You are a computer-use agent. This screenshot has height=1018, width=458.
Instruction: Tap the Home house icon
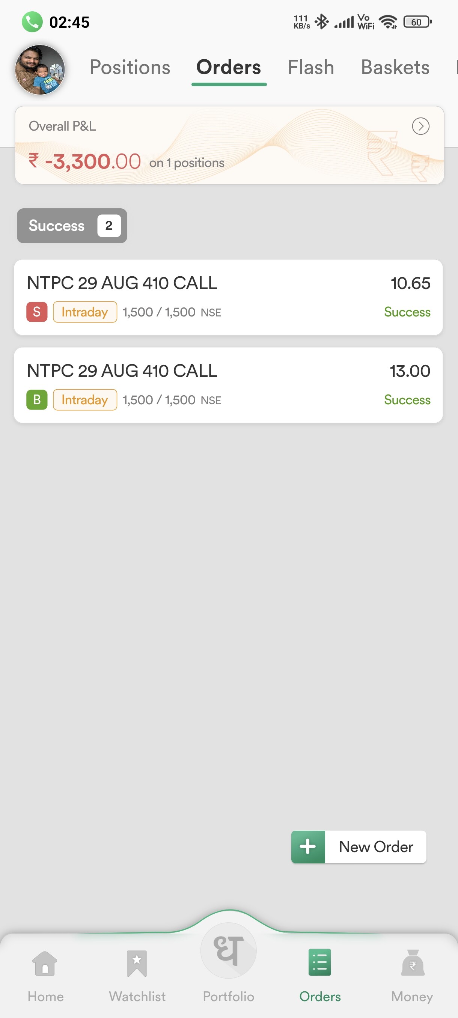[x=45, y=964]
